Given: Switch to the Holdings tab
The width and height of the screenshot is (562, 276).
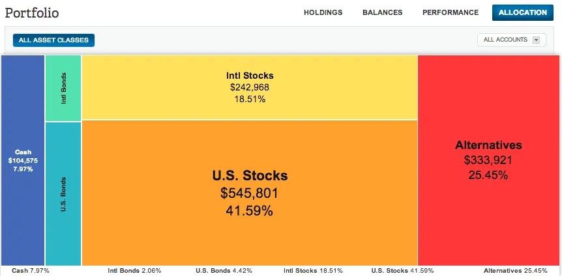Looking at the screenshot, I should (x=323, y=12).
